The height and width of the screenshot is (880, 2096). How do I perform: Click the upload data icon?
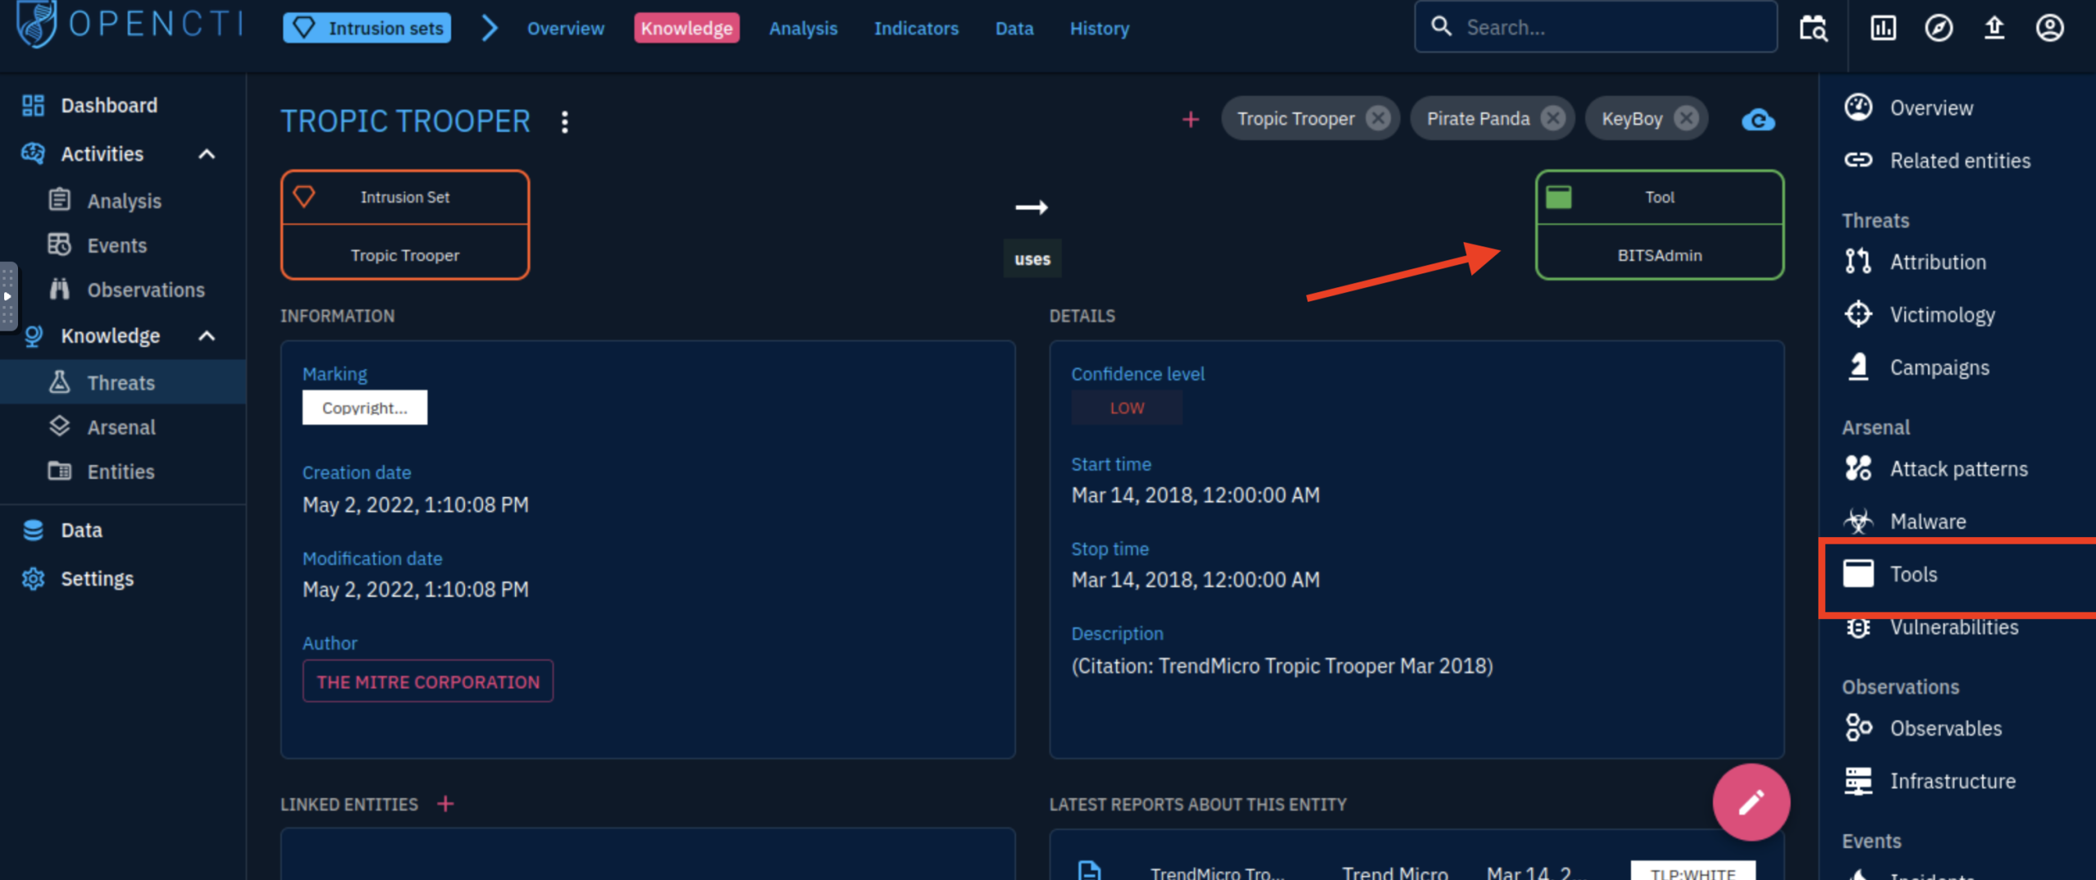pos(1994,28)
